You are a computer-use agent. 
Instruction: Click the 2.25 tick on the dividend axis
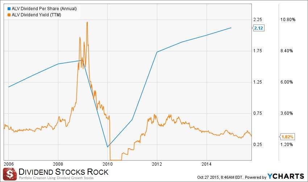coord(258,19)
